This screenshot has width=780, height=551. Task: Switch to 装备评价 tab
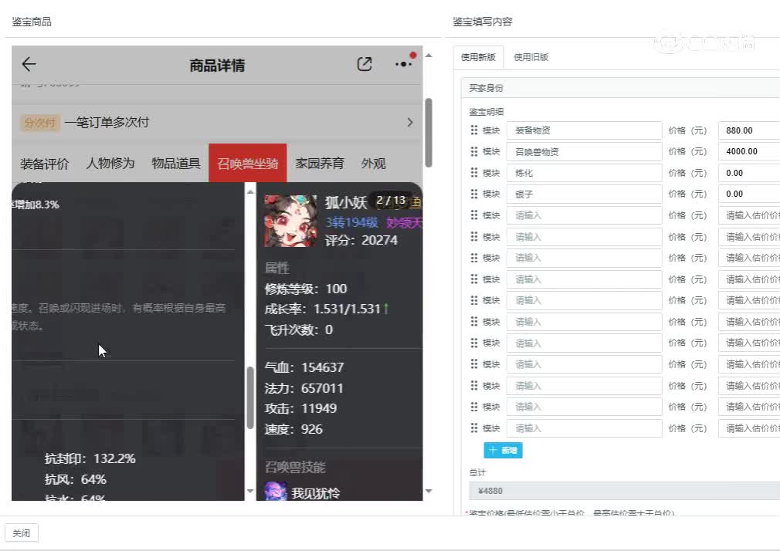coord(45,164)
